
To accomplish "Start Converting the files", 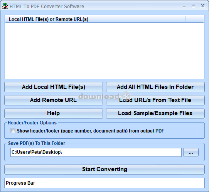I will tap(104, 169).
